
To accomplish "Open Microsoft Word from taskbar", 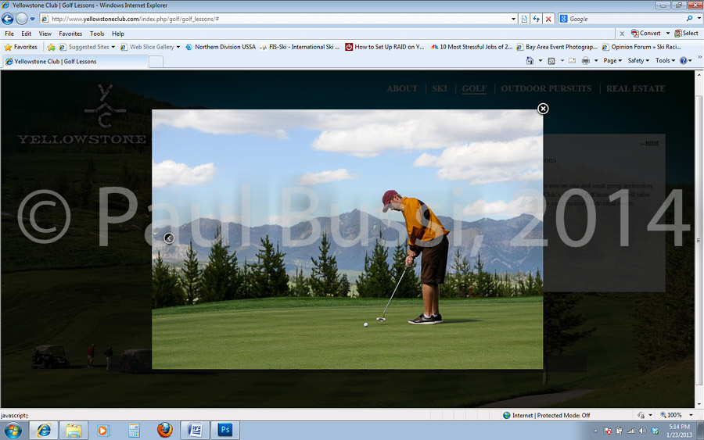I will click(x=195, y=431).
